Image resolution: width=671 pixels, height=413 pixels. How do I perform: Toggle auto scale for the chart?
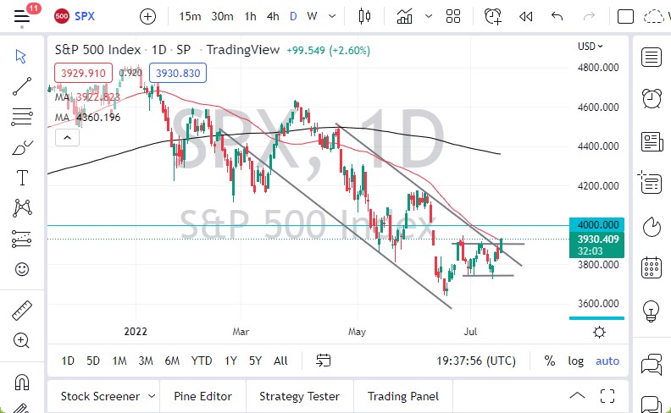point(607,361)
